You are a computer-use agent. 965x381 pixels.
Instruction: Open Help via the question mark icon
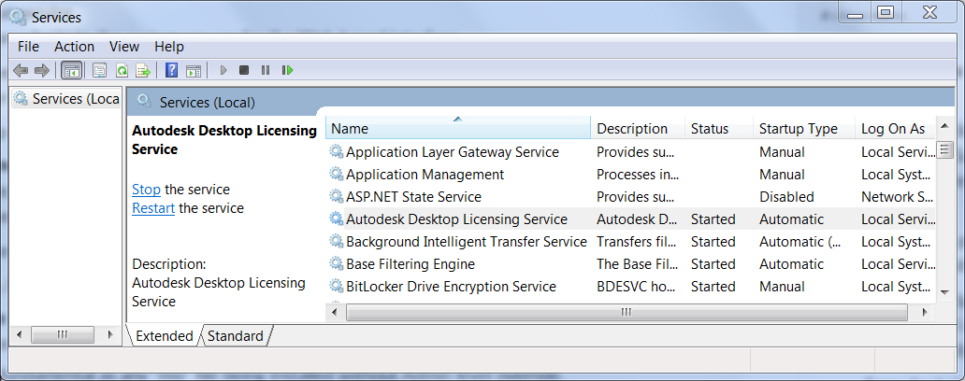172,70
